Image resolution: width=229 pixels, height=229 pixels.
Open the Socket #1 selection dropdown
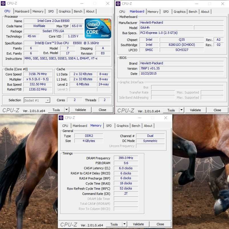[37, 100]
